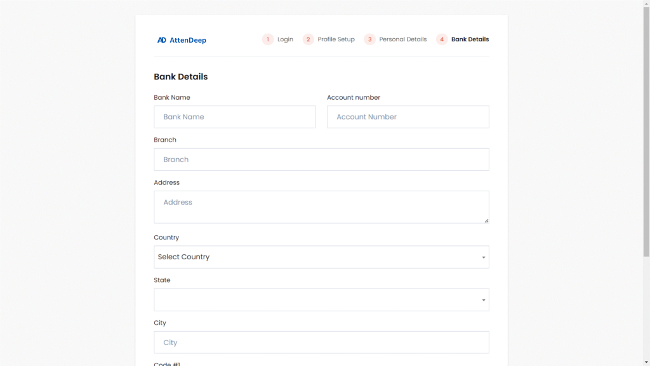This screenshot has height=366, width=650.
Task: Open the Personal Details step label
Action: (x=402, y=39)
